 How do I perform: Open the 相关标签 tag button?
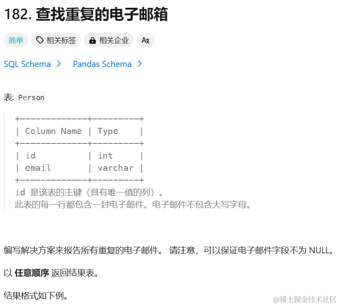(x=56, y=40)
